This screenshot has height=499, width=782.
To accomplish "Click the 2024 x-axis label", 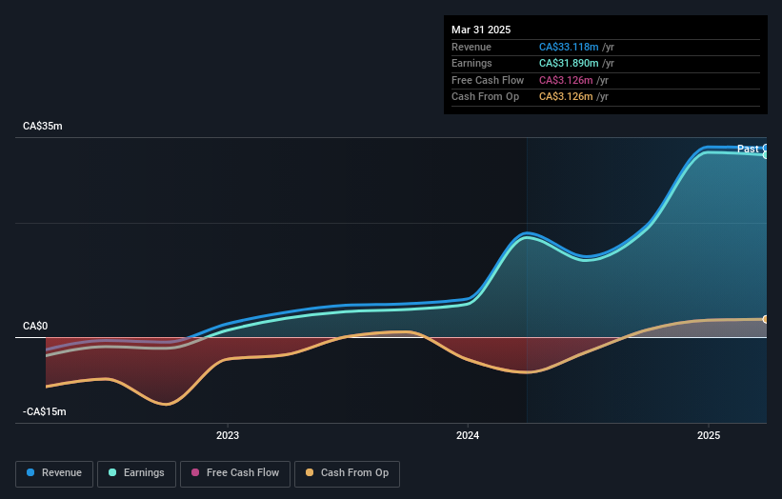I will click(468, 436).
